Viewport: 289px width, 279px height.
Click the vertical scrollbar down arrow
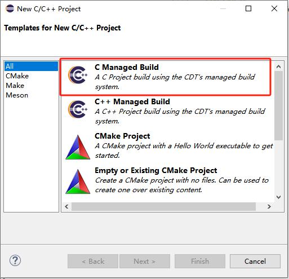(x=279, y=197)
